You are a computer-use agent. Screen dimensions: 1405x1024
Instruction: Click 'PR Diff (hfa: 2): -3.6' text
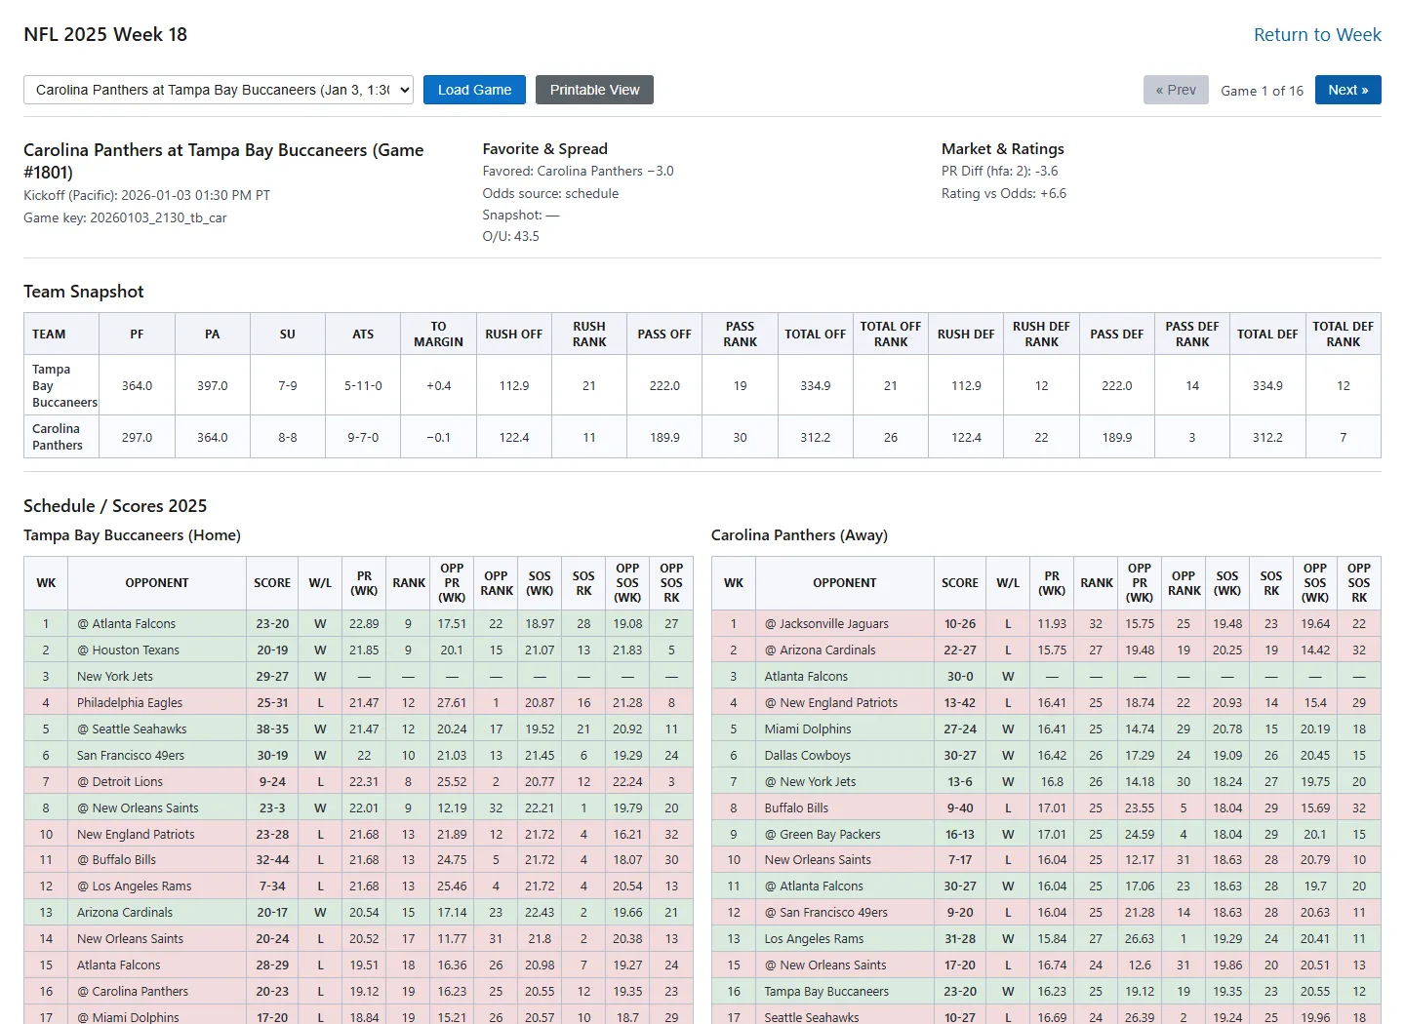(999, 171)
